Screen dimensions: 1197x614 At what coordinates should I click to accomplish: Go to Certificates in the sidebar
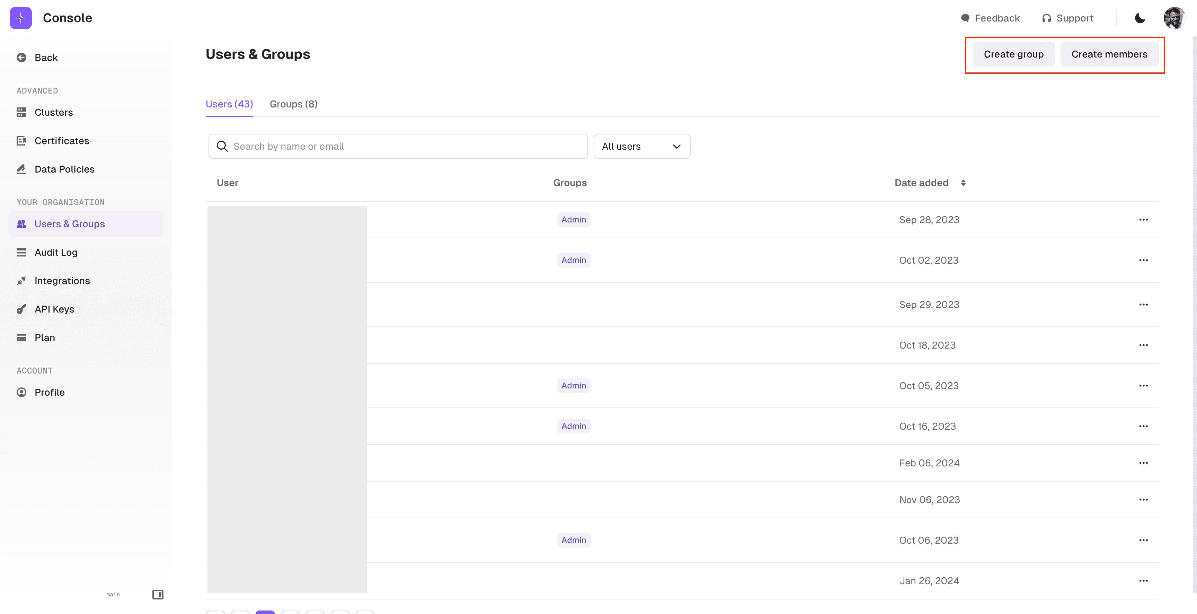tap(61, 141)
